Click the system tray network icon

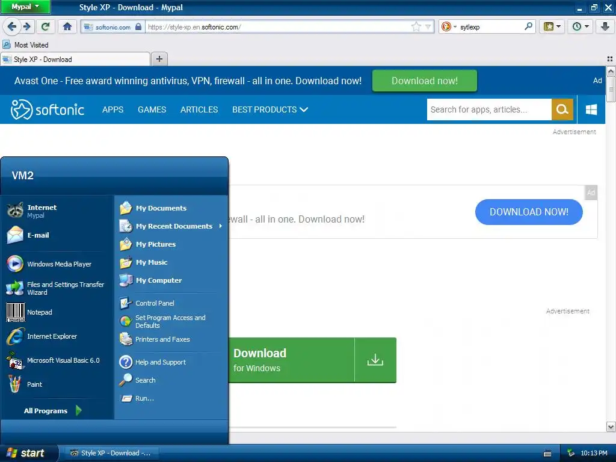[571, 453]
